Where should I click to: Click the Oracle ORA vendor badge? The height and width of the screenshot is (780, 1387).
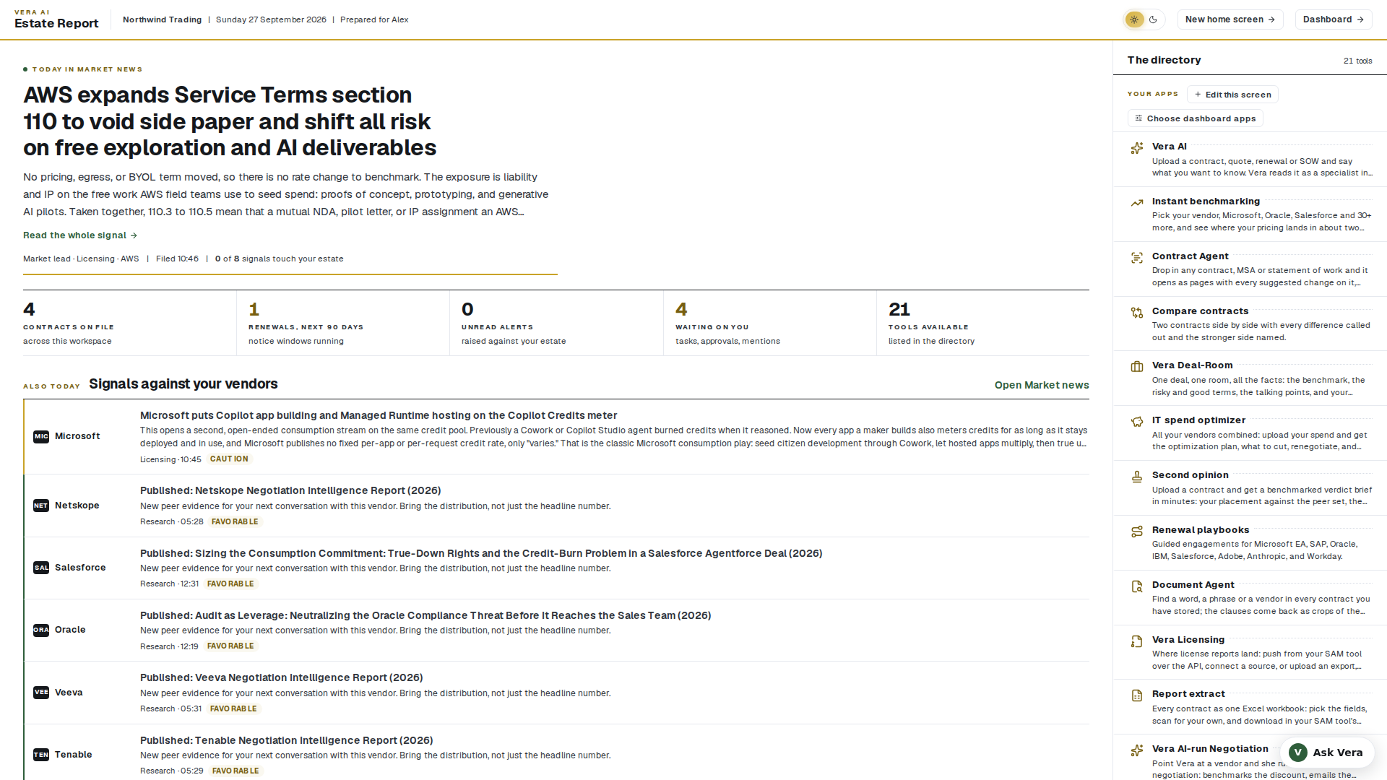pyautogui.click(x=41, y=630)
